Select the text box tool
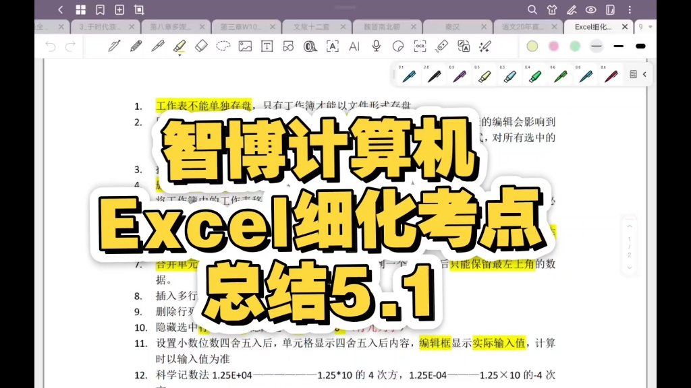This screenshot has width=691, height=388. 267,46
